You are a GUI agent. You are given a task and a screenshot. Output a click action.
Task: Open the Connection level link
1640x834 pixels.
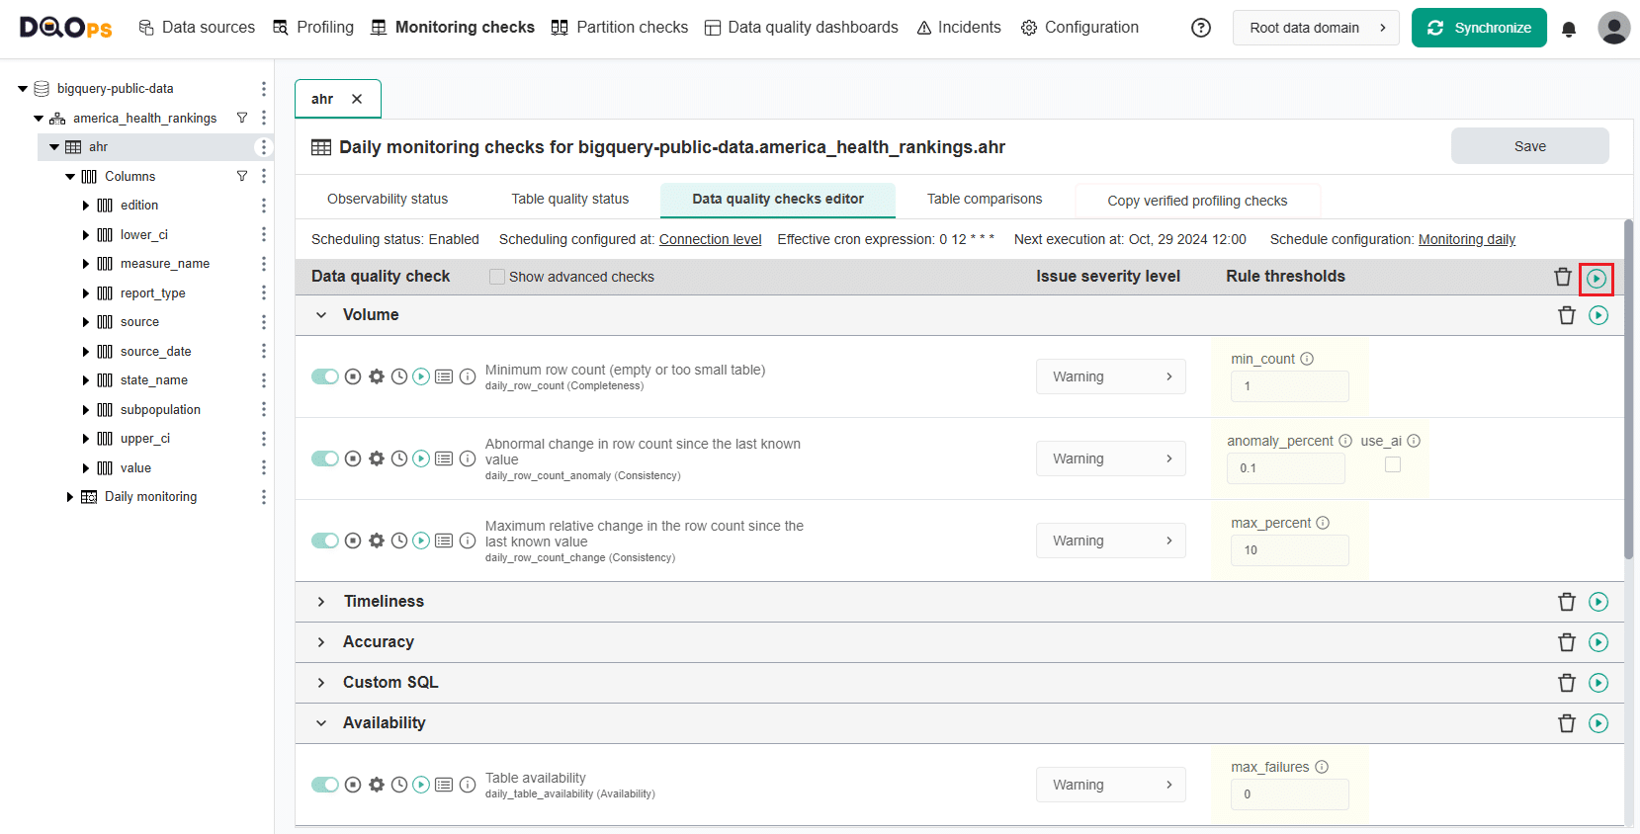pyautogui.click(x=710, y=239)
